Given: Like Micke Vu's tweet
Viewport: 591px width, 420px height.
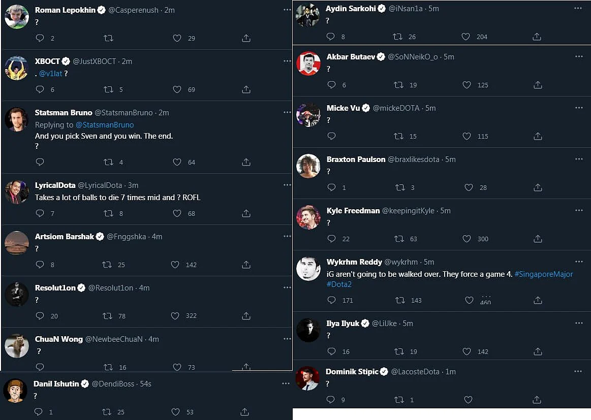Looking at the screenshot, I should (466, 136).
